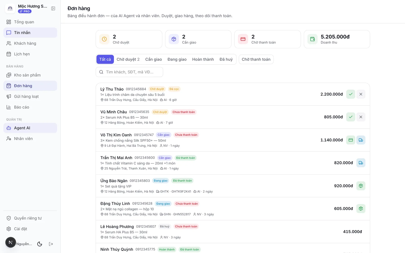Click the PRO plan badge

[x=25, y=11]
